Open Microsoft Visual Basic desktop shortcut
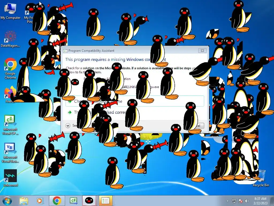 [x=10, y=153]
